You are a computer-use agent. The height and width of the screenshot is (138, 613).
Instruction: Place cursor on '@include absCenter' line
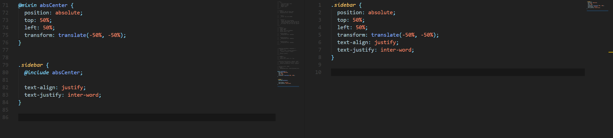[x=53, y=73]
